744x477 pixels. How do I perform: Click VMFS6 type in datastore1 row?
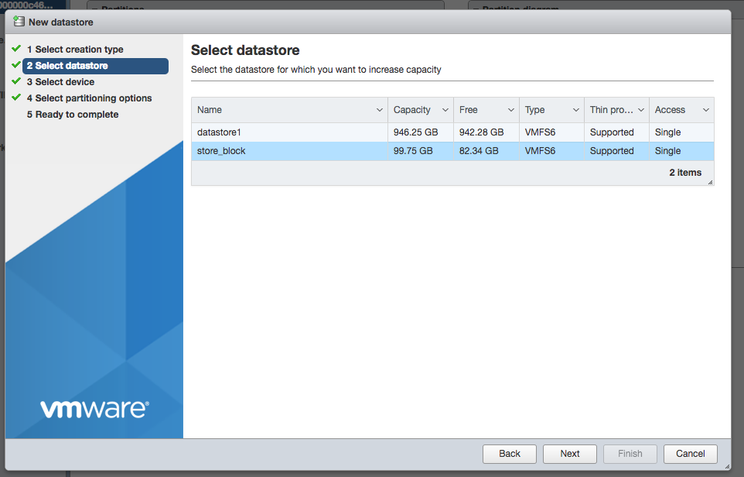(540, 132)
